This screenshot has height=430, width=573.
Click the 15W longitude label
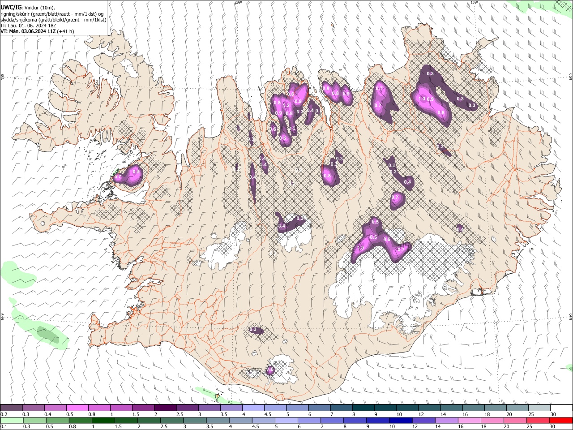[474, 2]
